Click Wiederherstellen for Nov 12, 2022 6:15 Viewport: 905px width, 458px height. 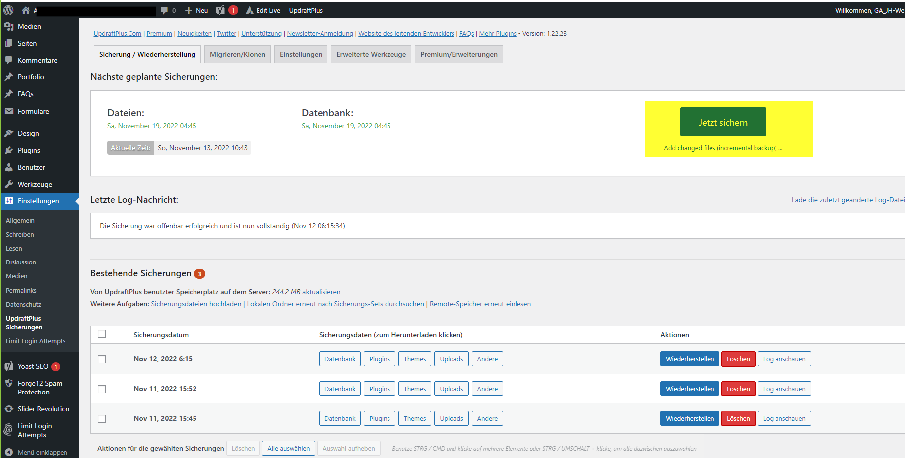click(690, 359)
